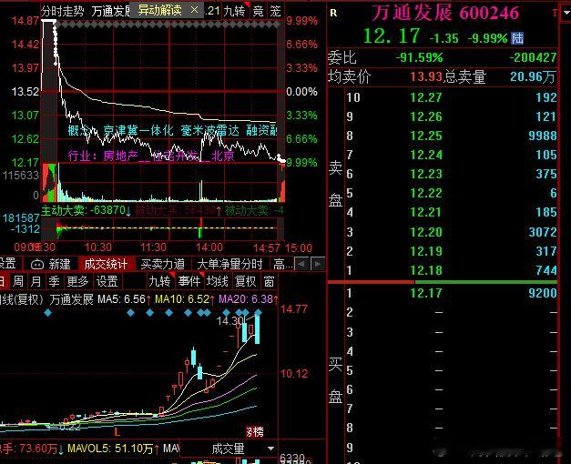Click the MA10: 6.52 indicator label
The height and width of the screenshot is (464, 571).
coord(183,299)
